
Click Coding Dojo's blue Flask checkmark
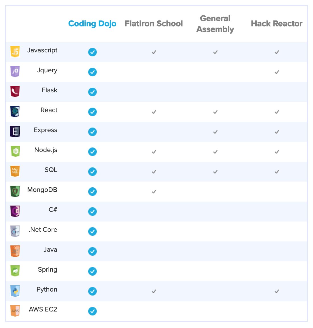pyautogui.click(x=92, y=92)
